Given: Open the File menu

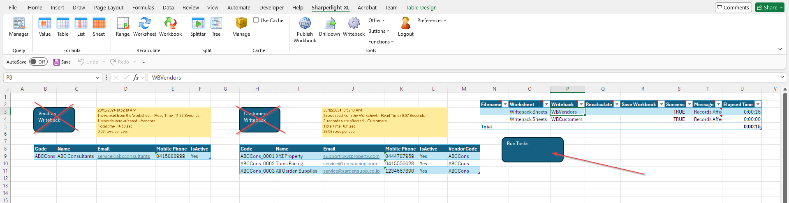Looking at the screenshot, I should point(13,7).
